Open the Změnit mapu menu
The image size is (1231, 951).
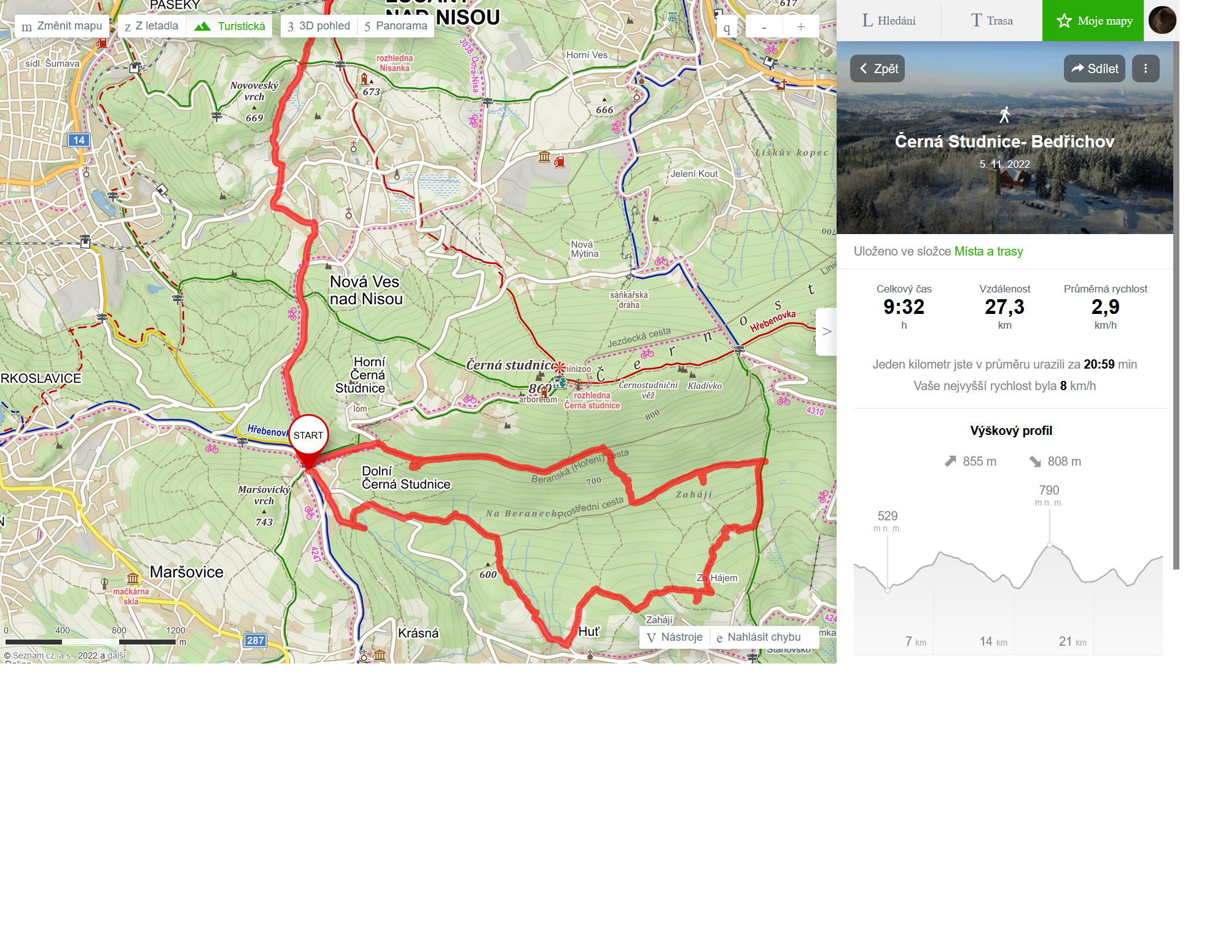click(62, 26)
